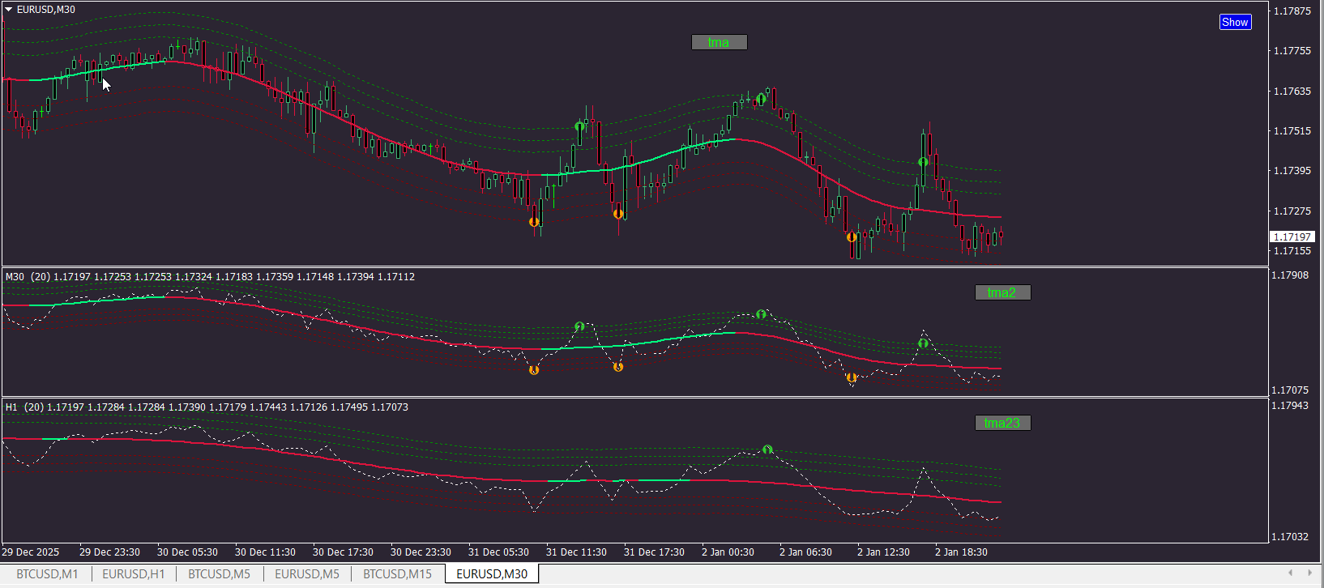Screen dimensions: 1324x588
Task: Switch to the BTCUSD,M1 chart tab
Action: [x=48, y=573]
